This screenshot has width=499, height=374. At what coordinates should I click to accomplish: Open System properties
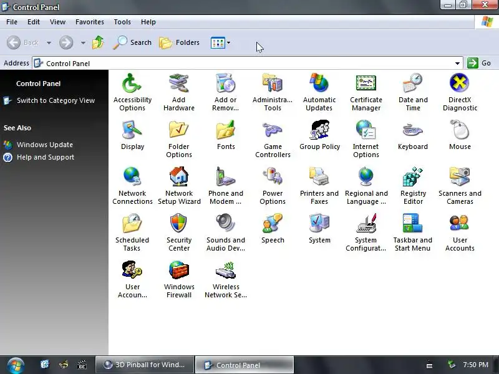(x=319, y=228)
